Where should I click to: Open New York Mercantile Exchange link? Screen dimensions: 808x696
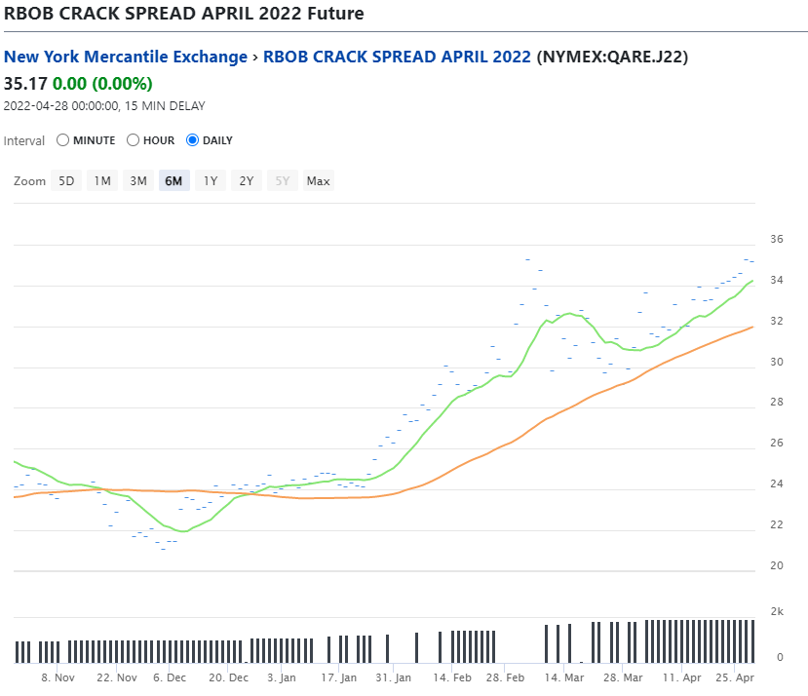(x=126, y=57)
